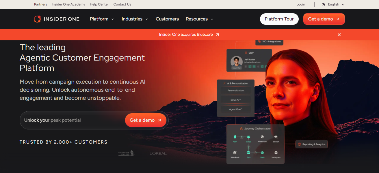Image resolution: width=379 pixels, height=173 pixels.
Task: Click the Agentic Customer Engagement headline
Action: [x=82, y=58]
